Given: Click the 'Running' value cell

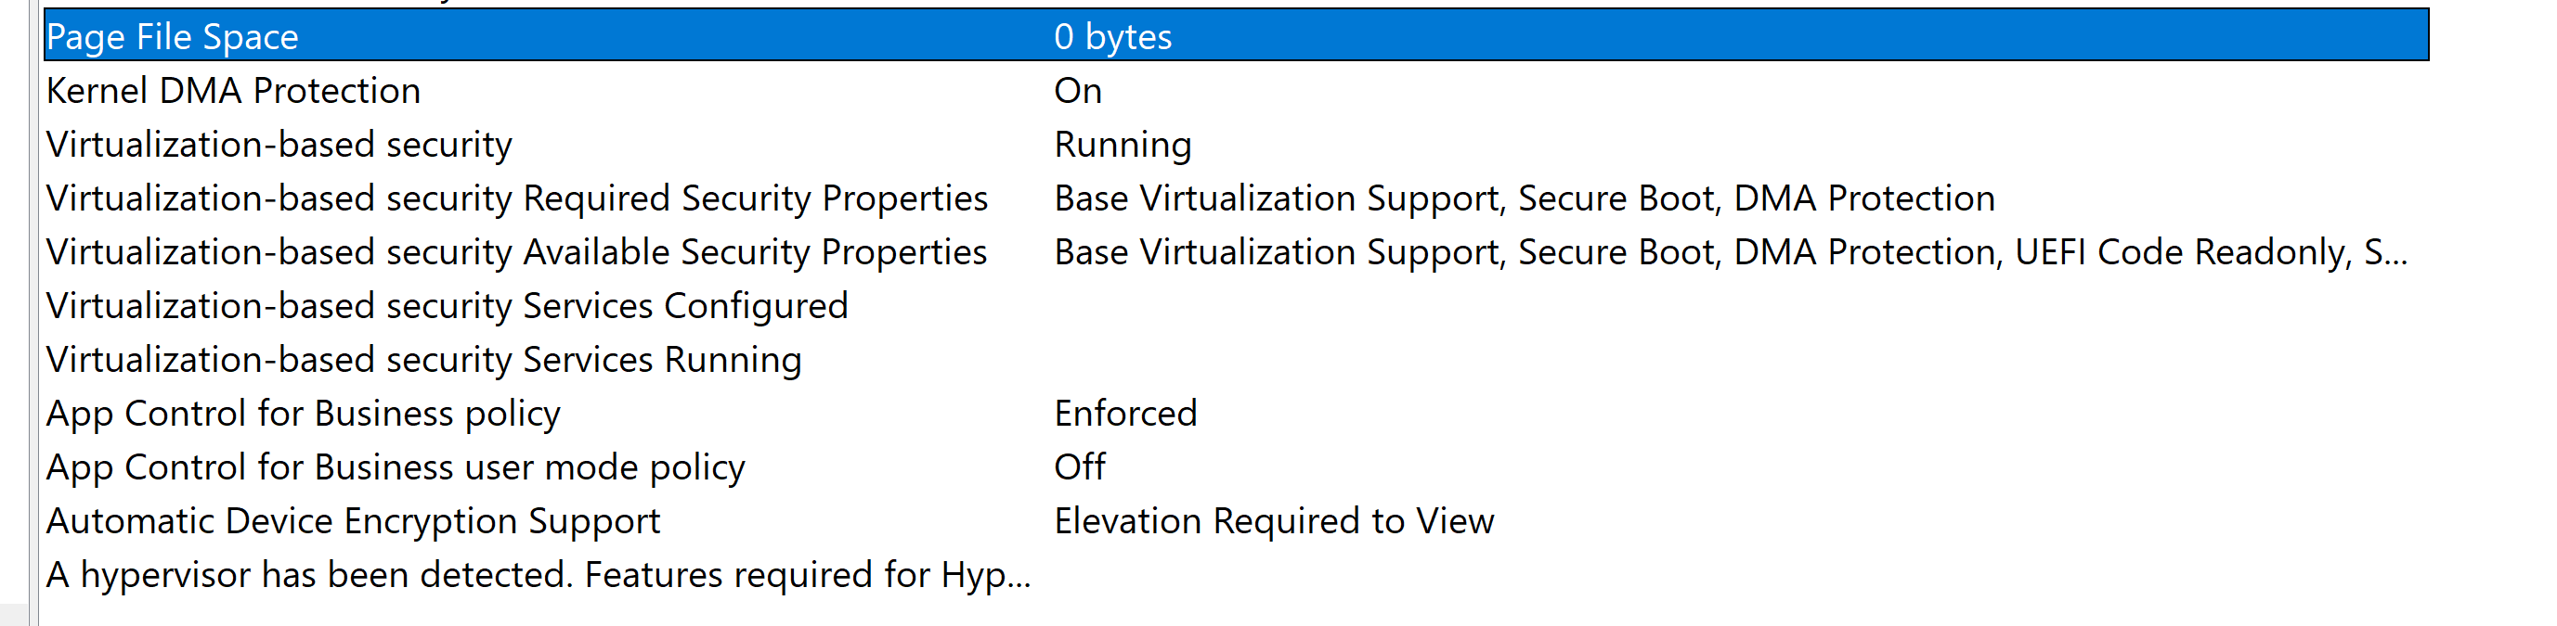Looking at the screenshot, I should 1123,145.
